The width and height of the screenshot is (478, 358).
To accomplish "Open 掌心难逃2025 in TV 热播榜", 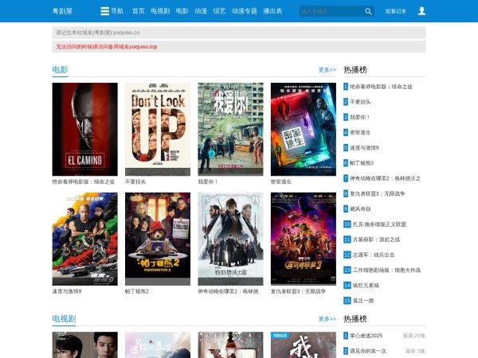I will click(x=366, y=336).
